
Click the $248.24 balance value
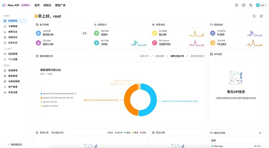[x=48, y=34]
